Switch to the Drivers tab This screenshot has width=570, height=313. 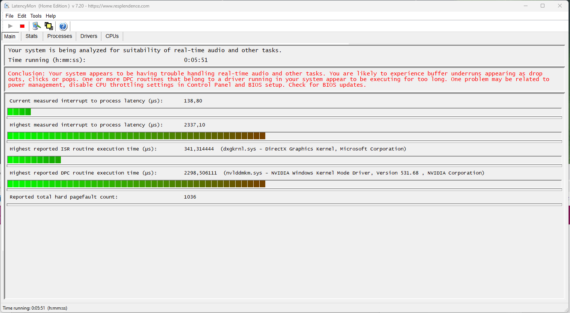(89, 36)
